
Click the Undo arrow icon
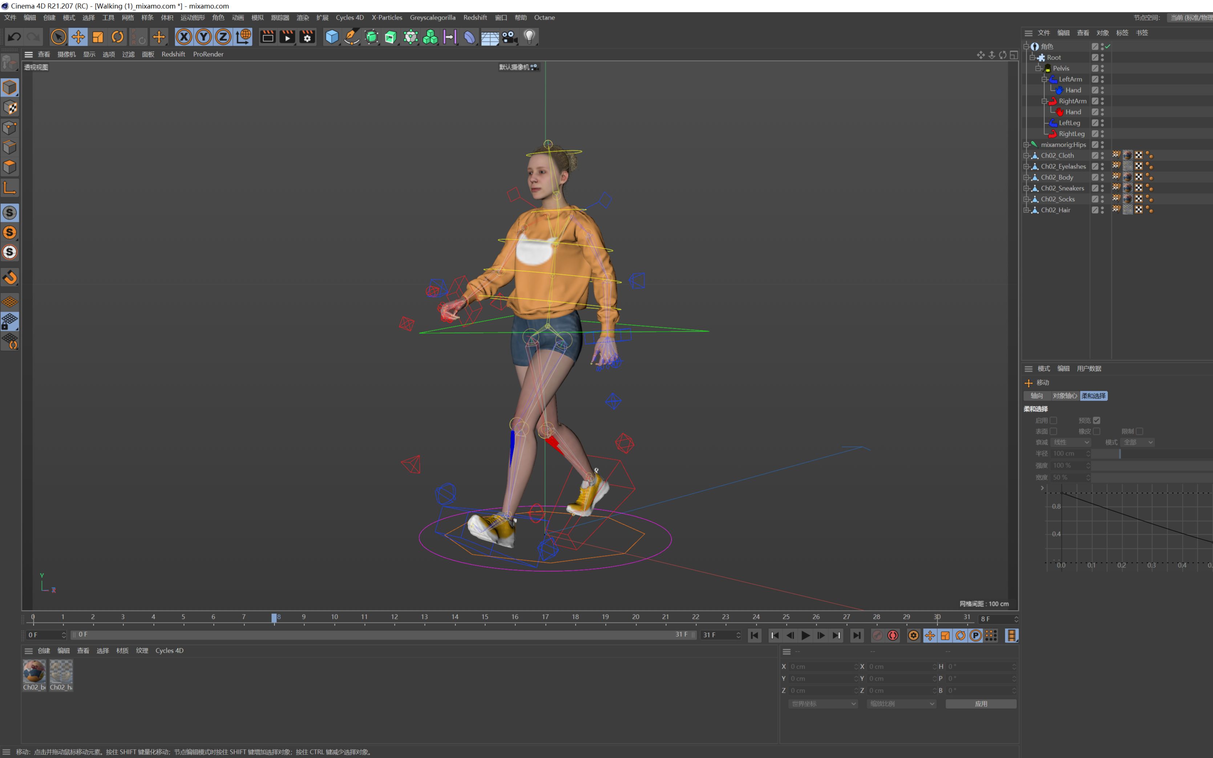14,37
